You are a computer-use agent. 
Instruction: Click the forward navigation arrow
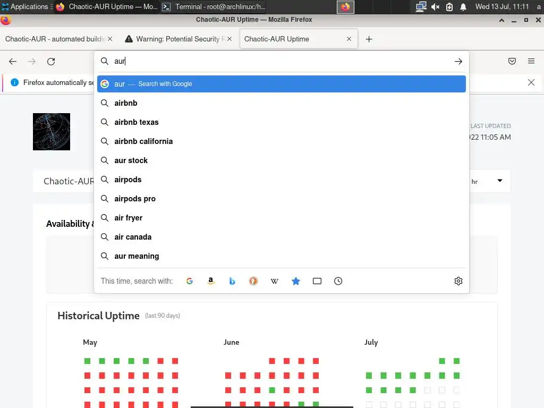[32, 62]
